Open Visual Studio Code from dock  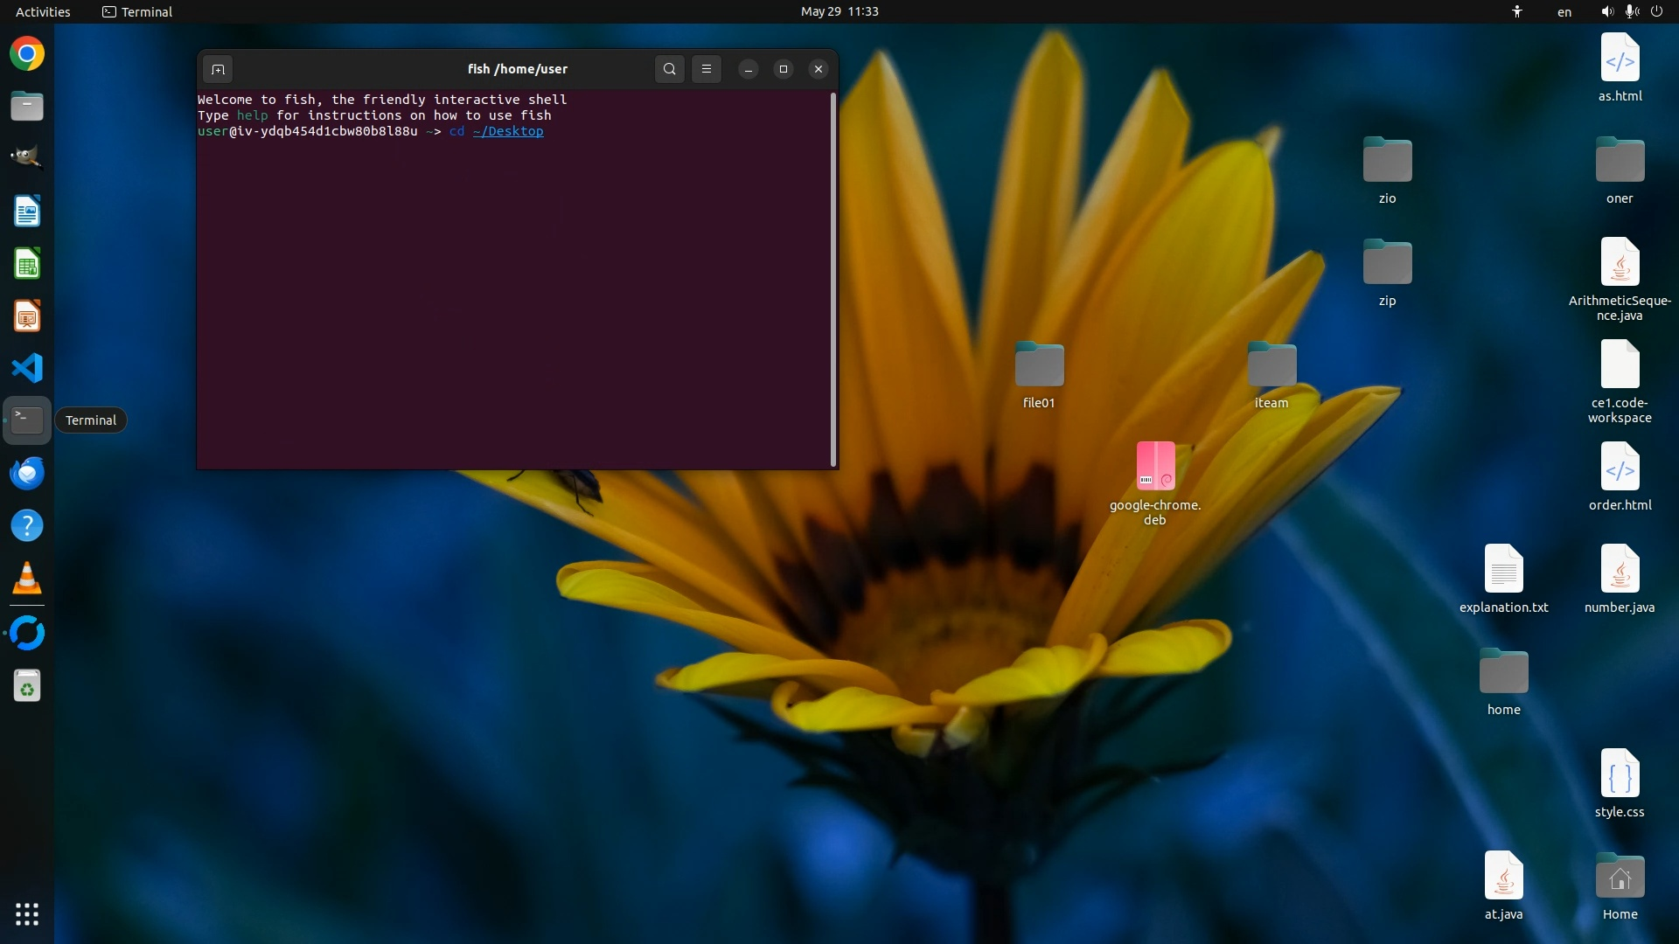(x=27, y=368)
